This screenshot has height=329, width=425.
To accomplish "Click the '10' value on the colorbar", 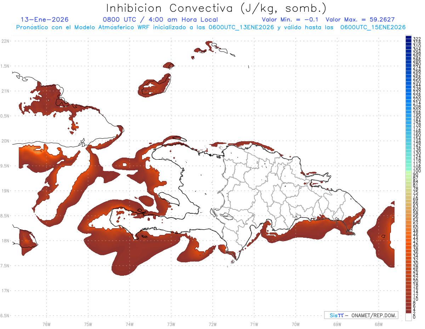I will [x=416, y=299].
